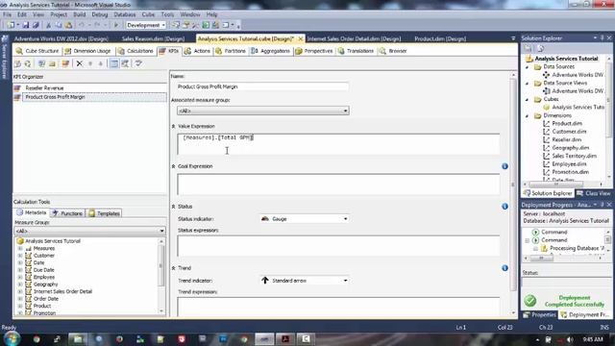Click Show All Files icon in Solution Explorer

click(x=540, y=48)
